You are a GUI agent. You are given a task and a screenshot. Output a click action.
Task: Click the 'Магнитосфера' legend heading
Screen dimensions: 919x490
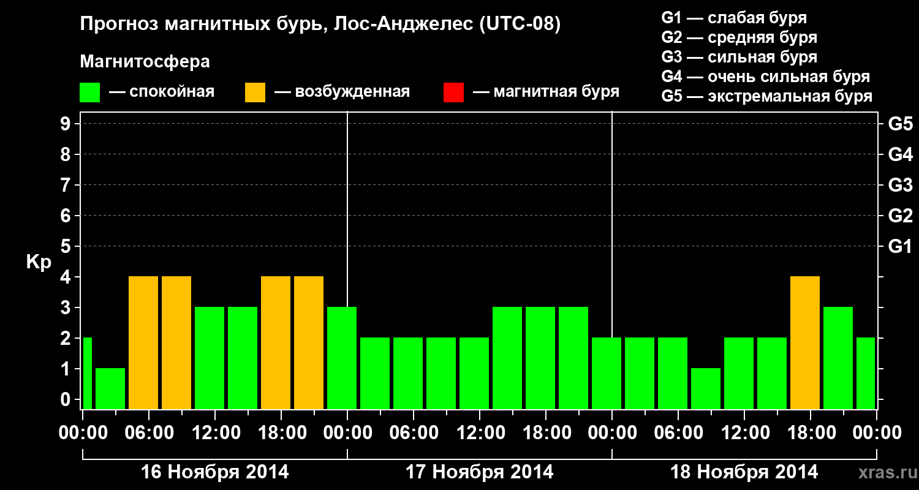coord(145,62)
